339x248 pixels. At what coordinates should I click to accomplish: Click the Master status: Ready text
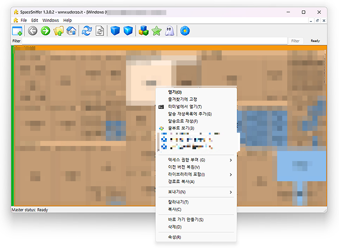[x=30, y=210]
